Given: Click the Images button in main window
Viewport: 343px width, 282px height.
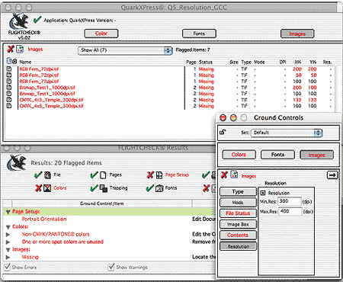Looking at the screenshot, I should (x=297, y=34).
